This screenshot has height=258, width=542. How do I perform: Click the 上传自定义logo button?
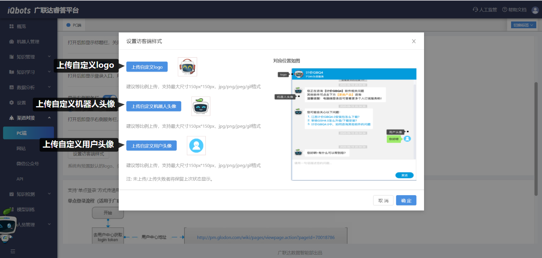point(147,67)
